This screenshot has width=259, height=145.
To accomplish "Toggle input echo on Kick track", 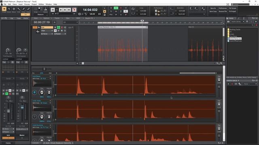I will tap(65, 27).
